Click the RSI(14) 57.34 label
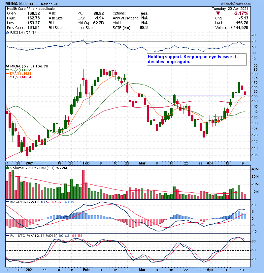Image resolution: width=264 pixels, height=273 pixels. click(x=23, y=32)
